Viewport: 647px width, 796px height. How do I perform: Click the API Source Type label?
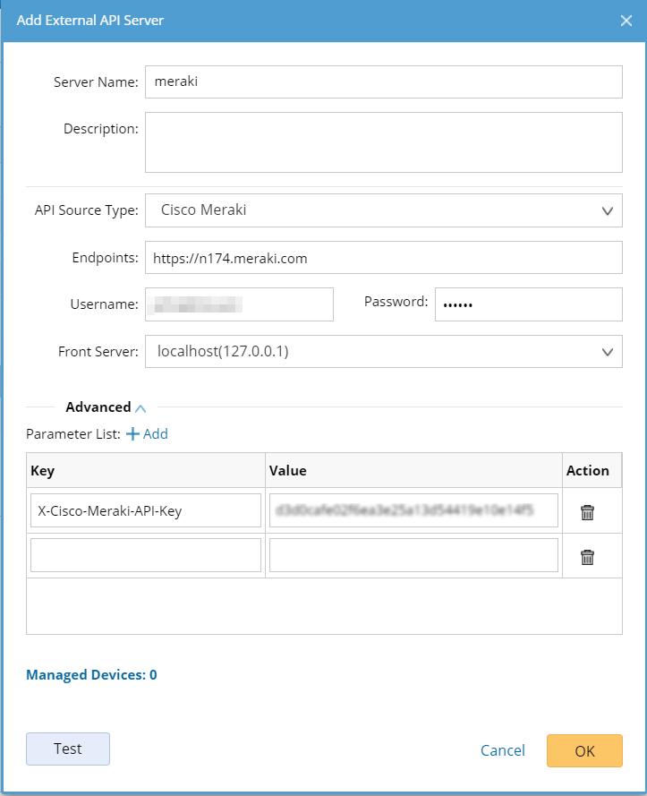tap(86, 210)
